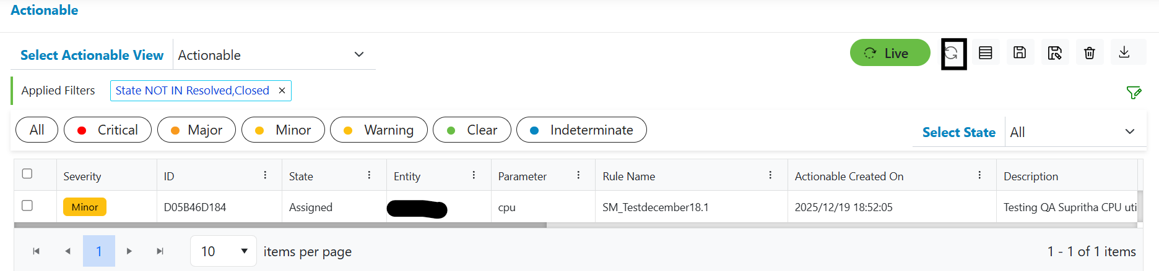
Task: Filter by Critical severity
Action: click(108, 130)
